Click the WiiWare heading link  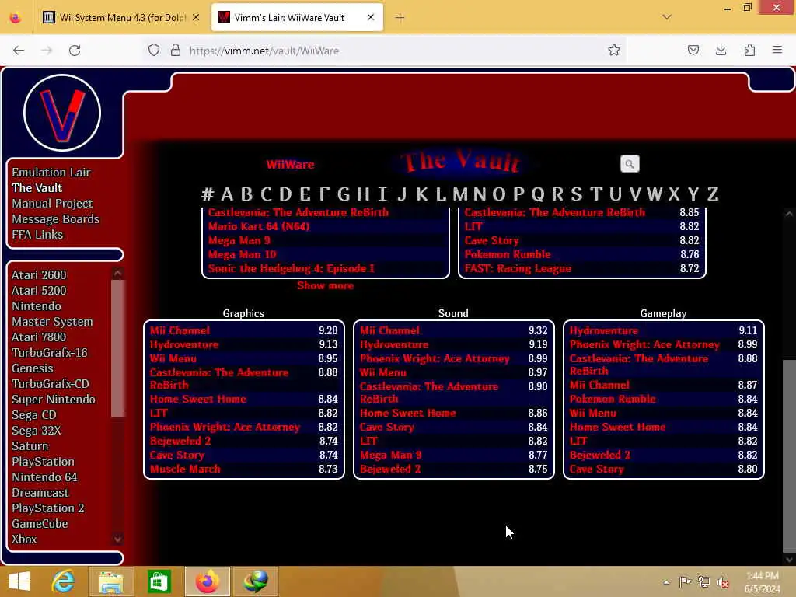click(291, 165)
